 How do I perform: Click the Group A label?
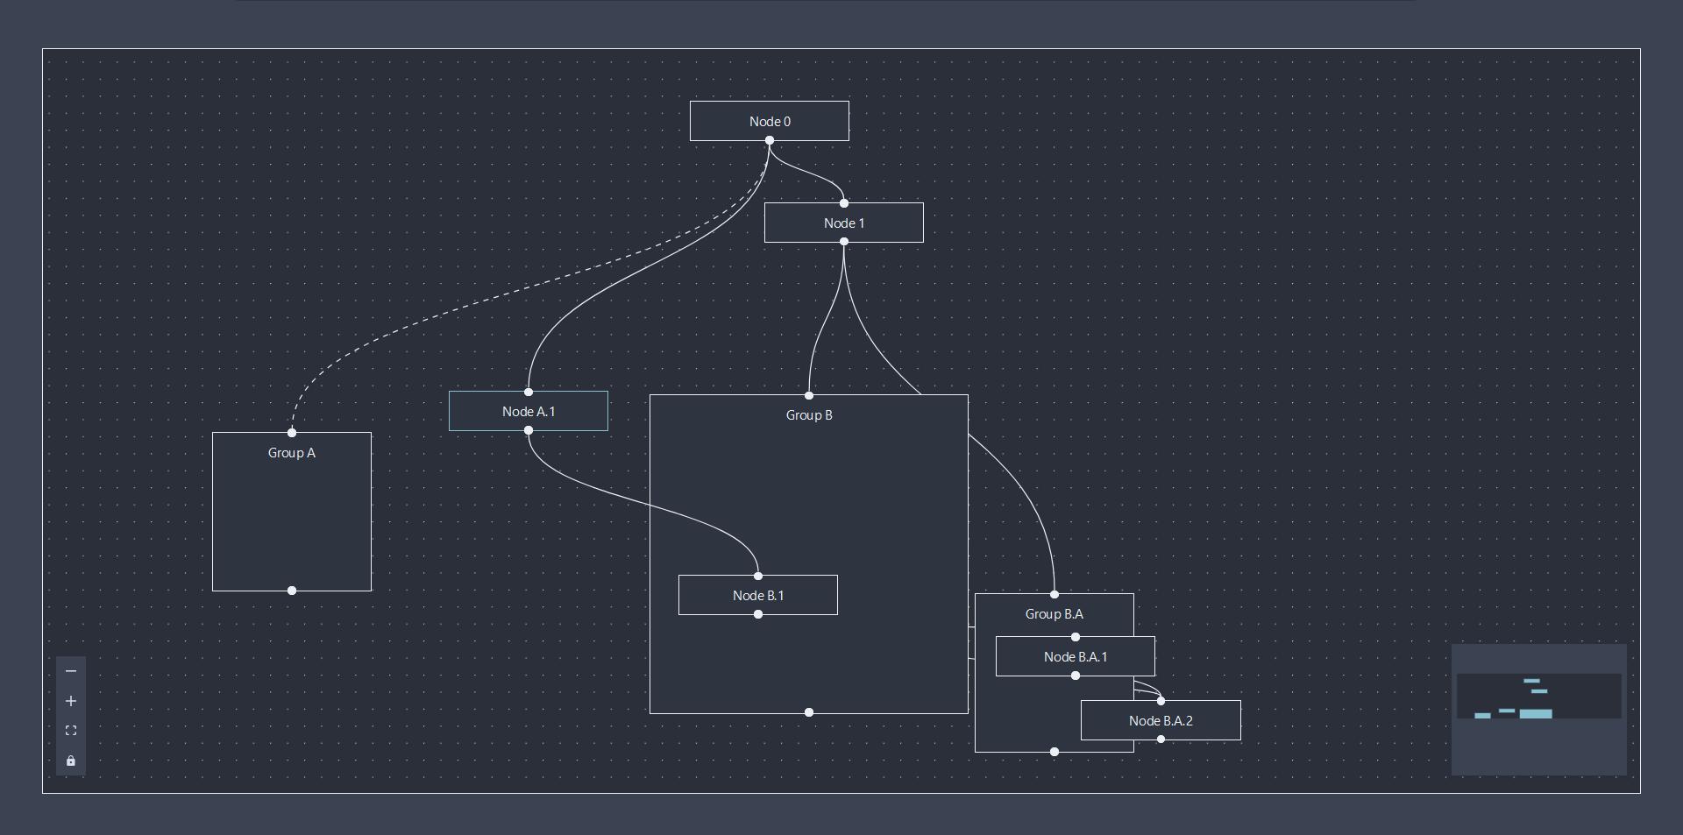pyautogui.click(x=291, y=453)
